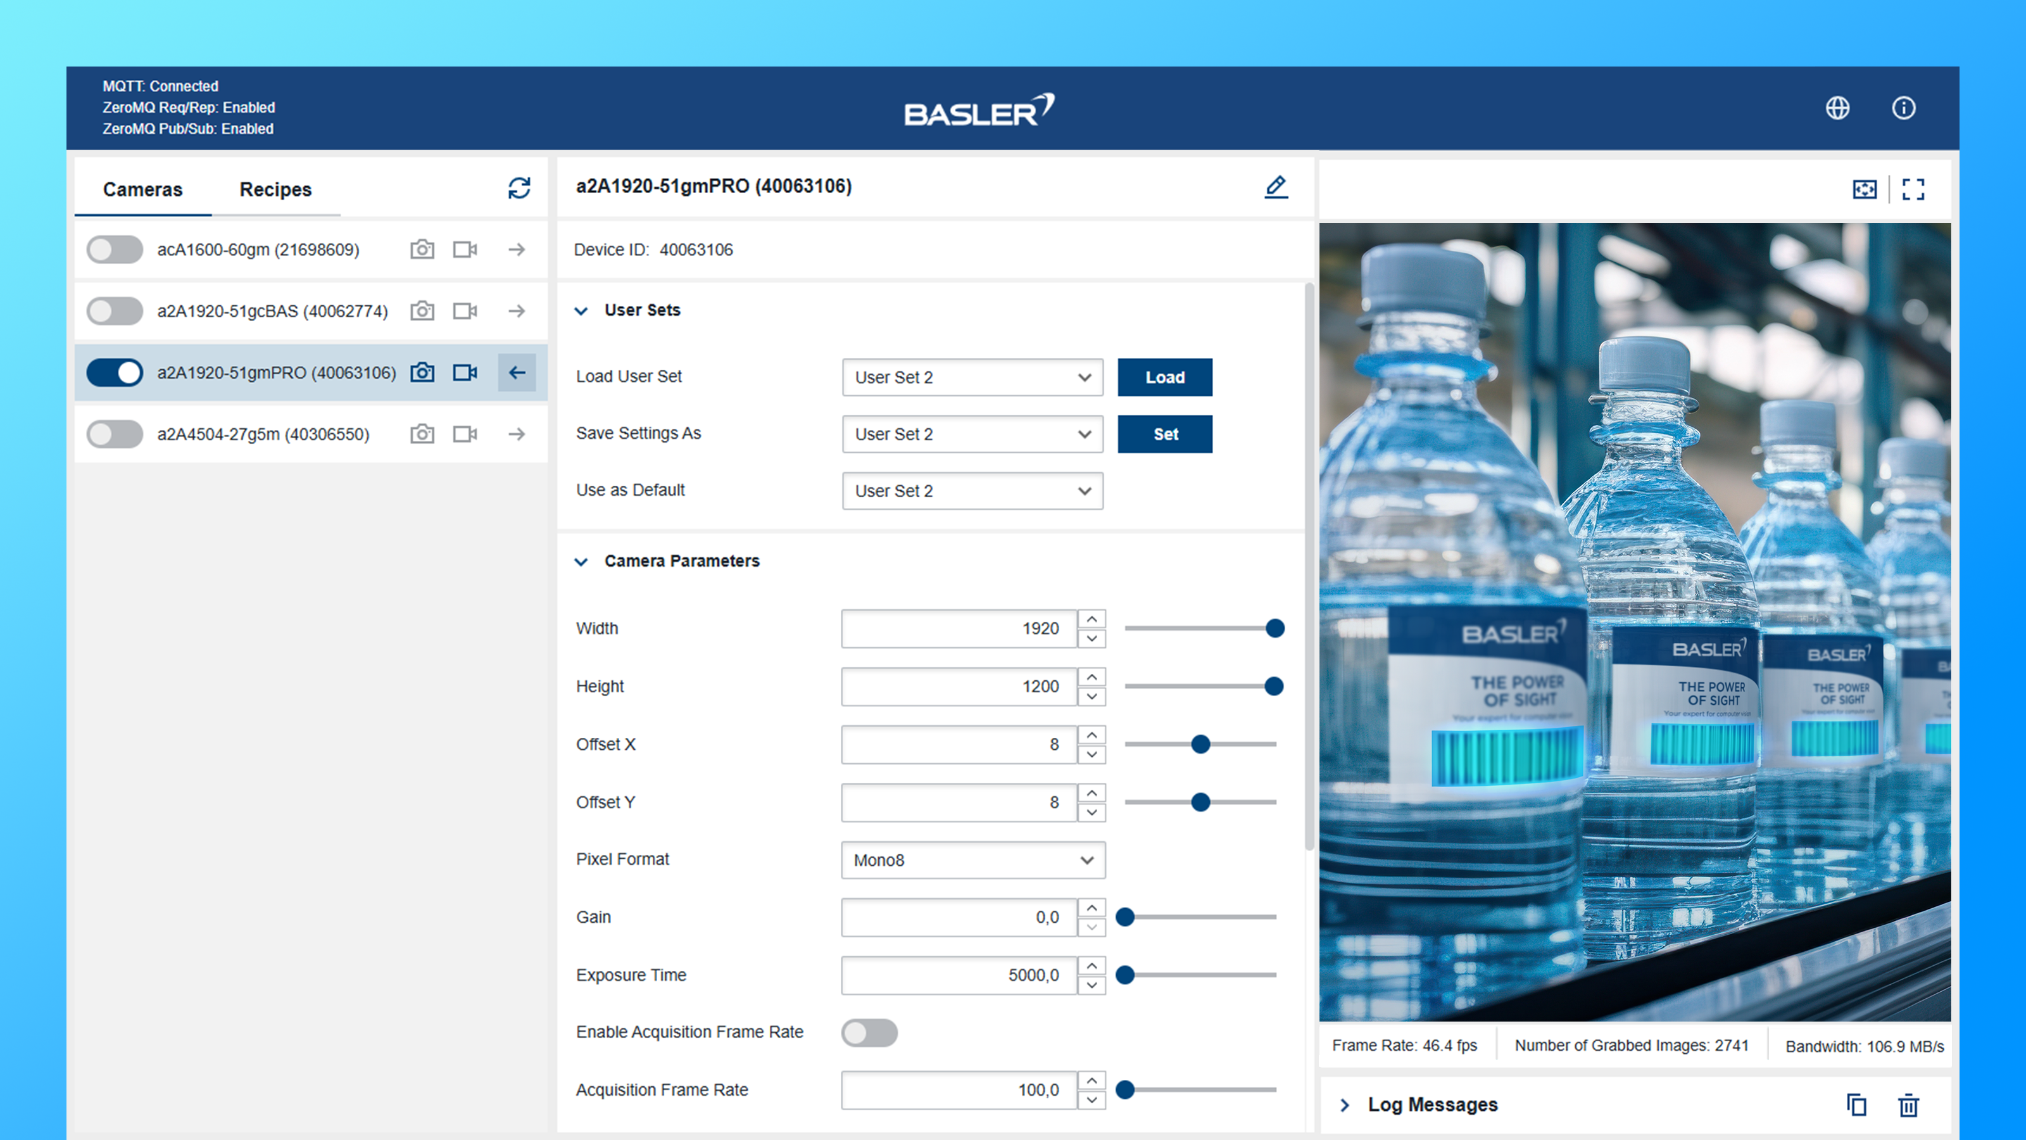
Task: Open the fullscreen view of the camera image
Action: click(1915, 189)
